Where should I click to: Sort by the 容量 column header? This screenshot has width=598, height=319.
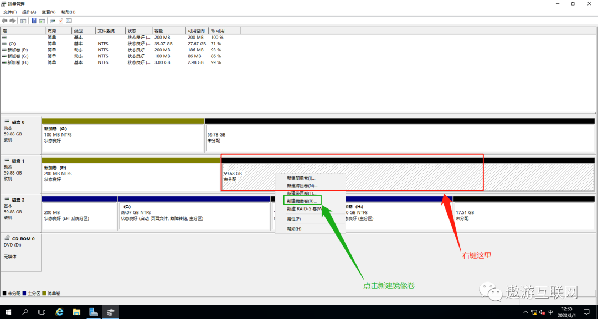168,30
